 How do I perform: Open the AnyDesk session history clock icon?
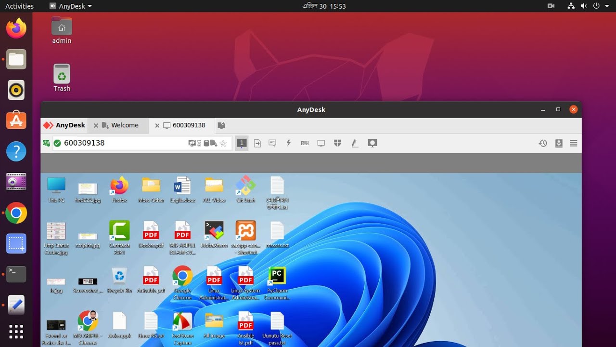point(543,143)
